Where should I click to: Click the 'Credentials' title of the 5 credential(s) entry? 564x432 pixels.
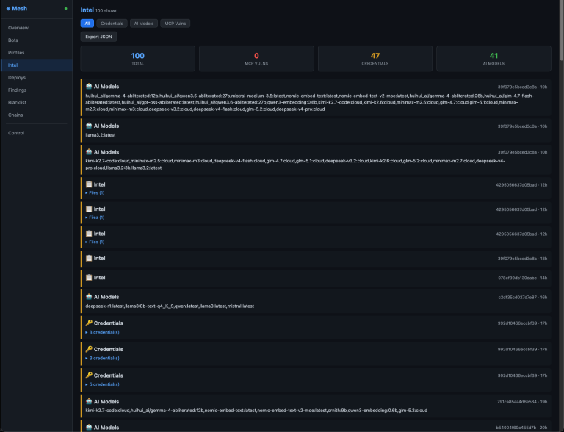[108, 375]
